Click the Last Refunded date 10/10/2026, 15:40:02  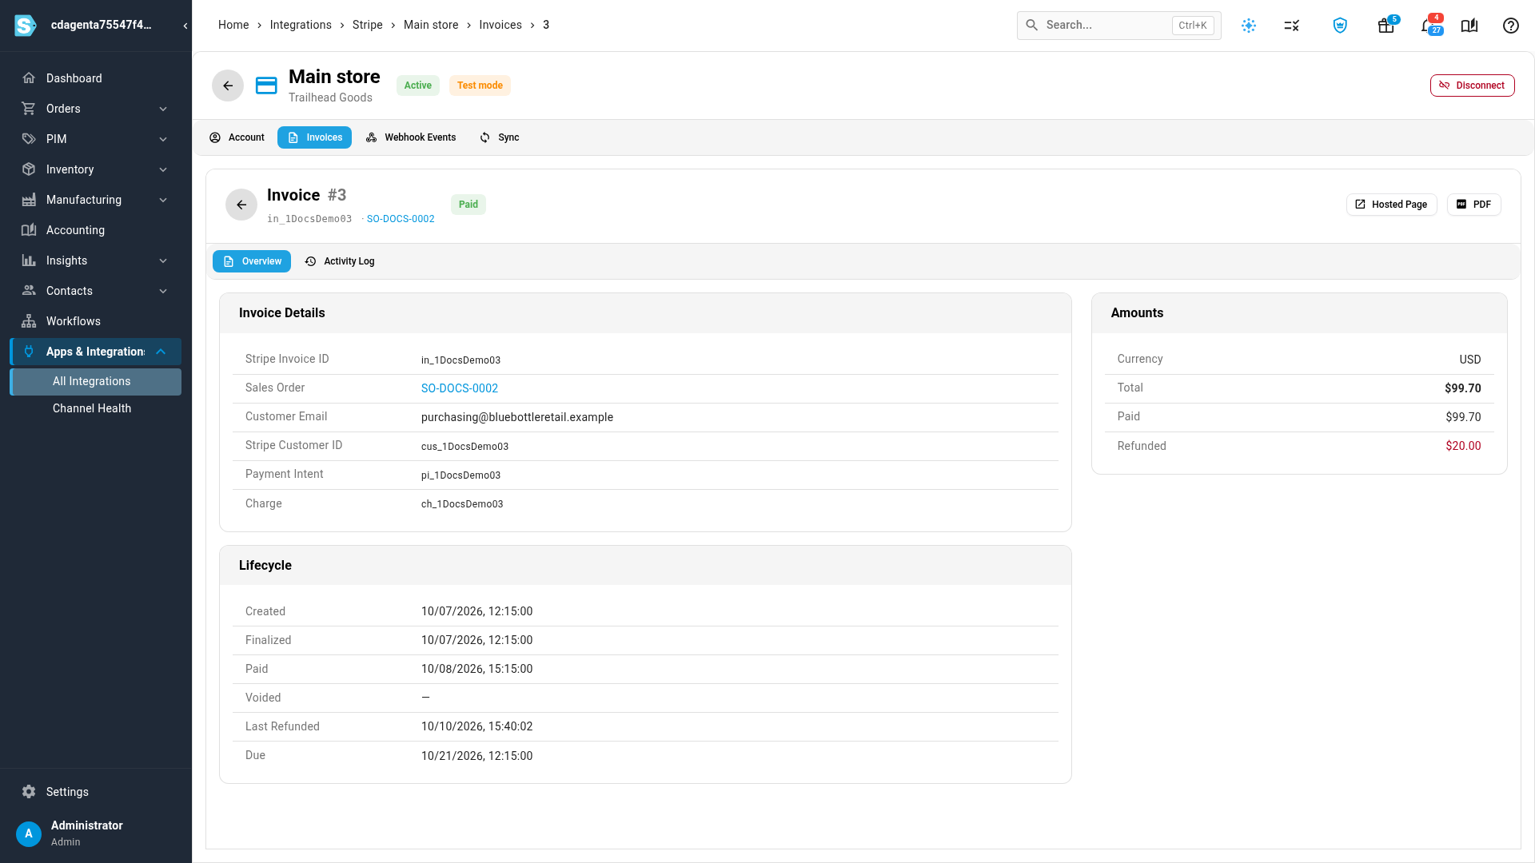pos(477,726)
